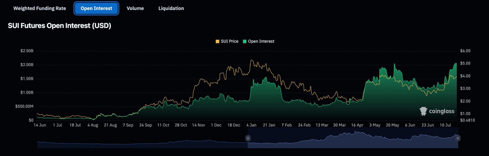Click the '$1.00B' left axis label
The width and height of the screenshot is (489, 156).
(x=26, y=93)
